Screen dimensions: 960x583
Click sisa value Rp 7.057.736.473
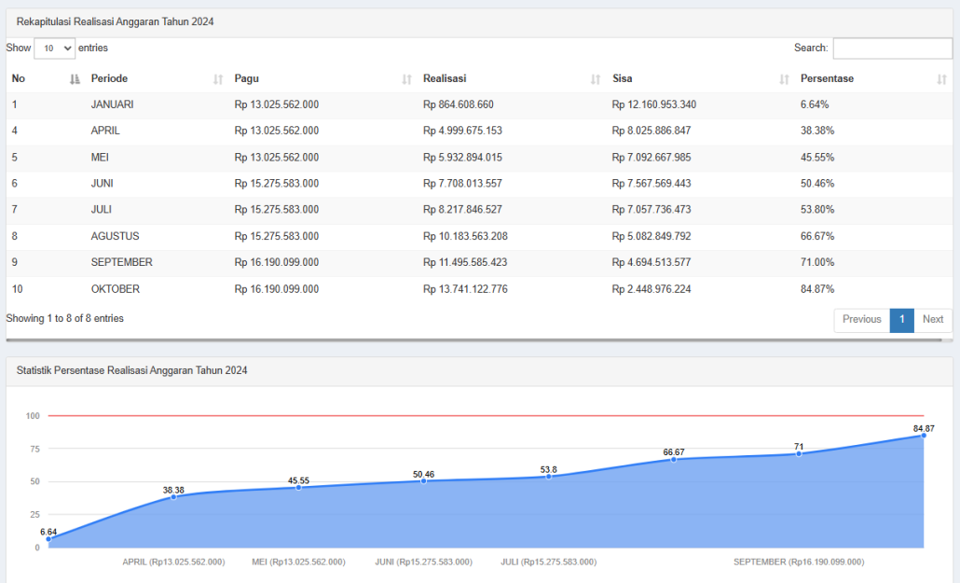click(x=651, y=209)
